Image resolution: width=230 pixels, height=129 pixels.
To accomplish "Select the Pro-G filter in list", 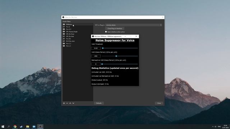I will click(x=78, y=27).
